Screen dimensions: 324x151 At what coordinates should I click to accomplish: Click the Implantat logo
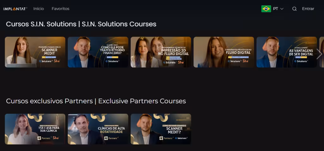coord(15,9)
